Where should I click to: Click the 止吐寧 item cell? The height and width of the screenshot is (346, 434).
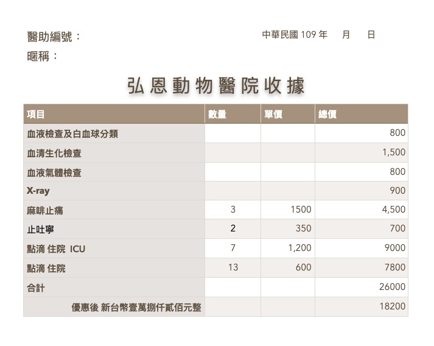point(114,229)
